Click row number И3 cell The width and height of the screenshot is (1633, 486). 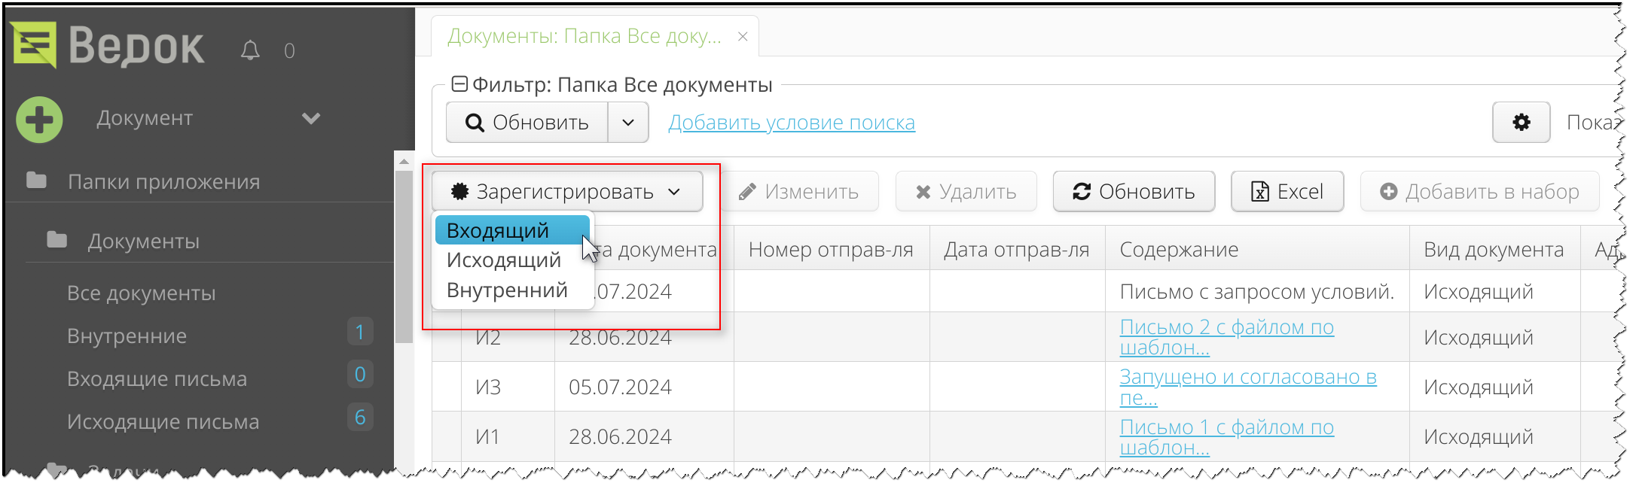(508, 387)
